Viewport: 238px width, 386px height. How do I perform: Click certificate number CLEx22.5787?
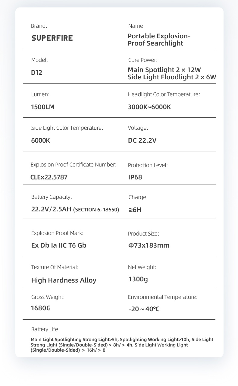point(49,177)
